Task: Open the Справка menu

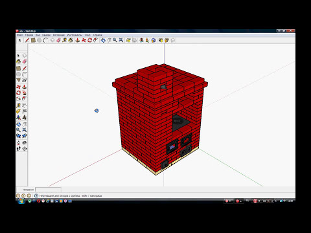Action: (98, 35)
